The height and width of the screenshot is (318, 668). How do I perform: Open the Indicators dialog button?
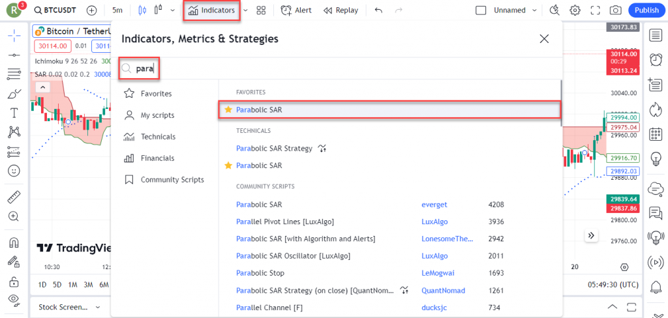click(x=212, y=10)
